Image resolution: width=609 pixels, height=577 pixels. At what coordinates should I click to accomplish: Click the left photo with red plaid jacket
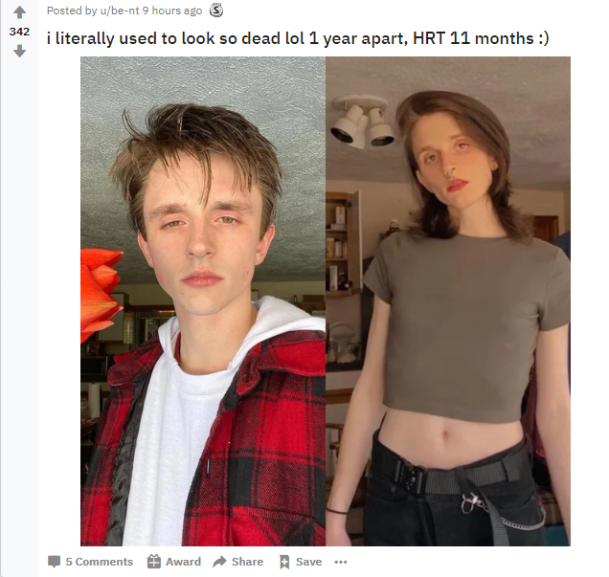203,301
